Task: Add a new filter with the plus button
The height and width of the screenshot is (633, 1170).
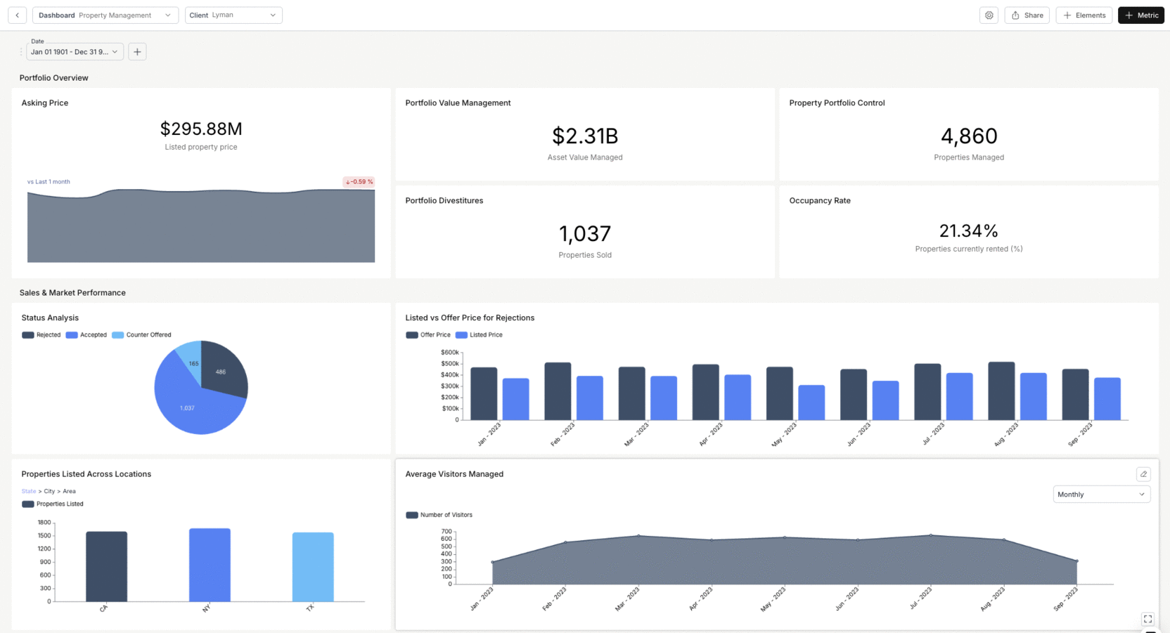Action: click(137, 51)
